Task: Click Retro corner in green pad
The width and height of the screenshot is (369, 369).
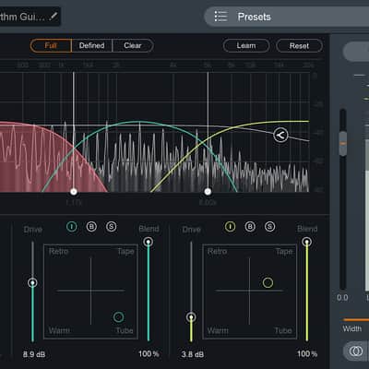Action: tap(58, 251)
